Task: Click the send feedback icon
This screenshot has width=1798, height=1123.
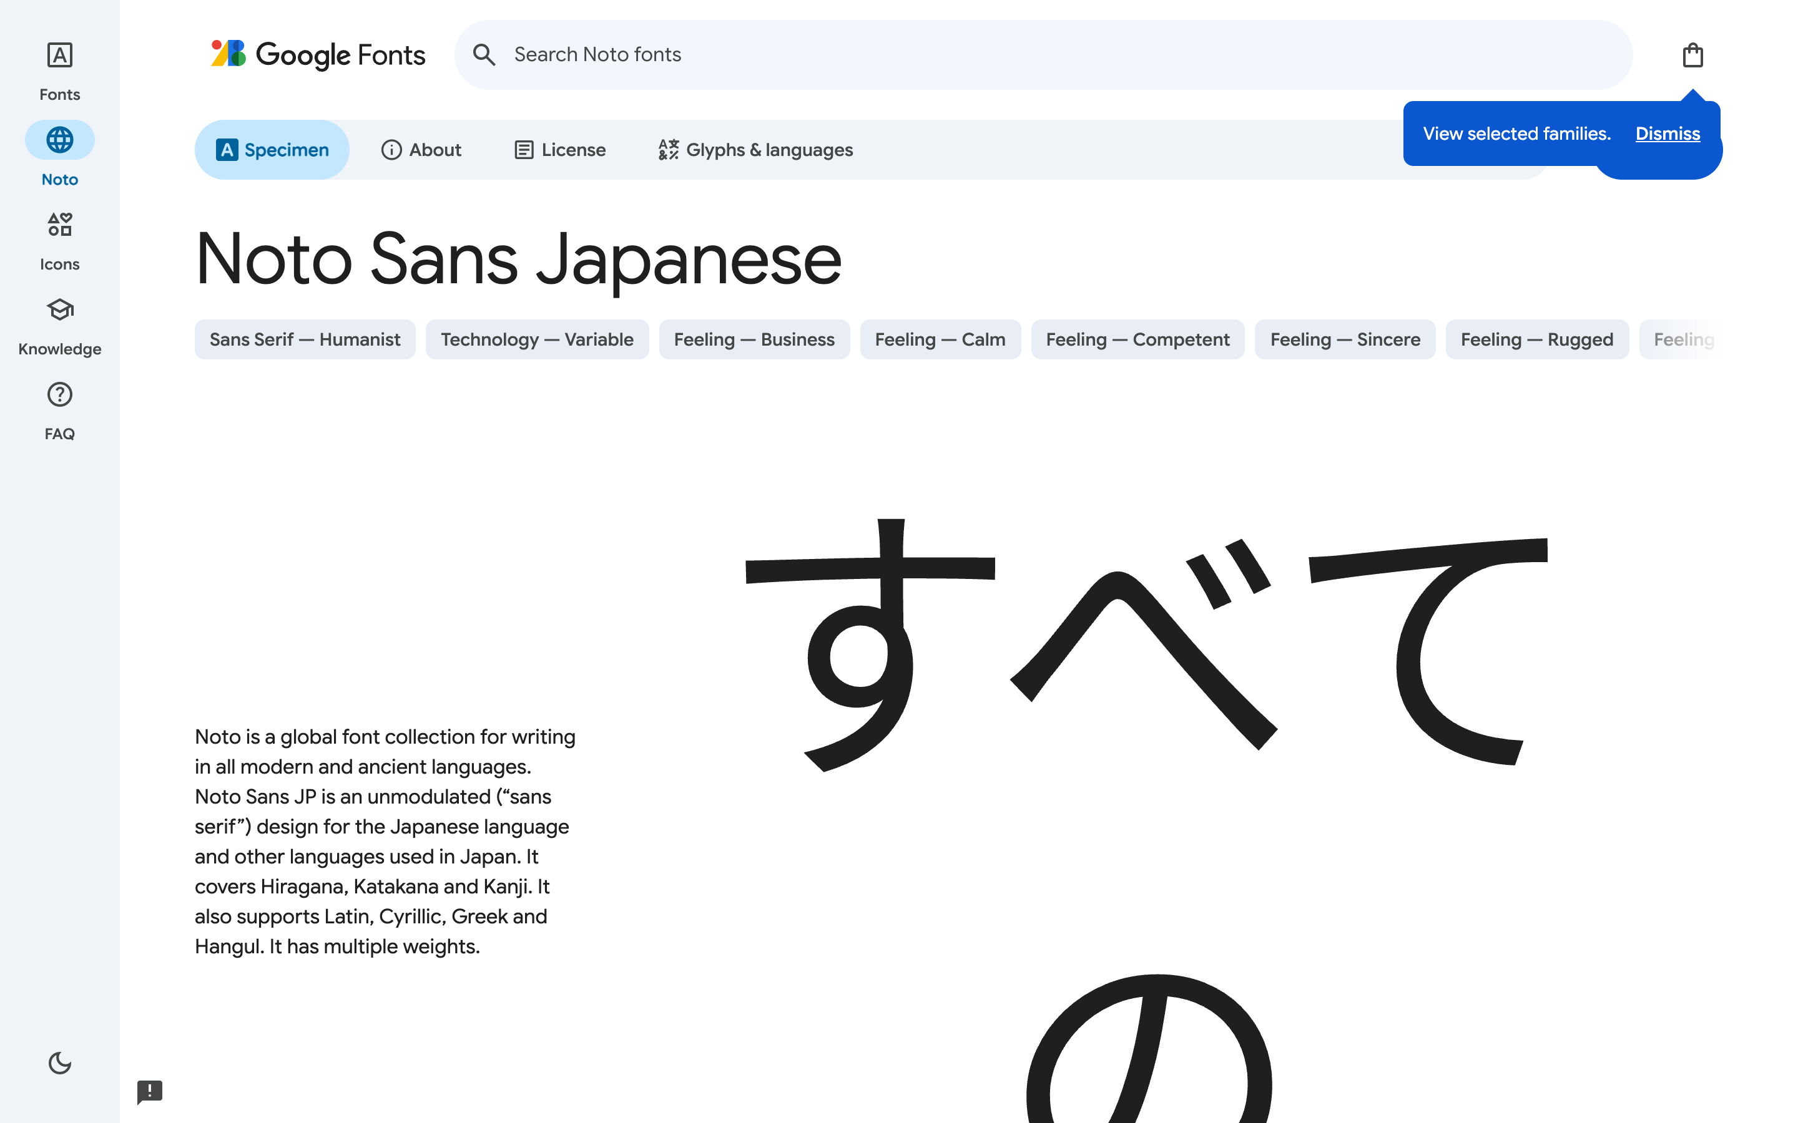Action: pyautogui.click(x=149, y=1091)
